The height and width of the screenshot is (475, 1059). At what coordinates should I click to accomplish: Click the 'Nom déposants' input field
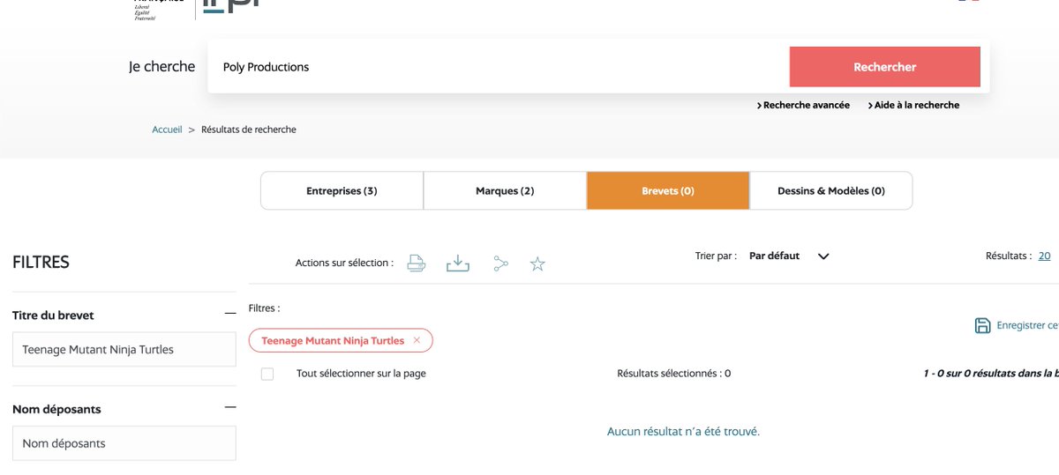click(124, 443)
